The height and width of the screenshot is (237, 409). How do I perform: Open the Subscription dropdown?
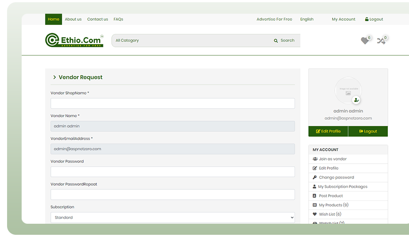(172, 218)
